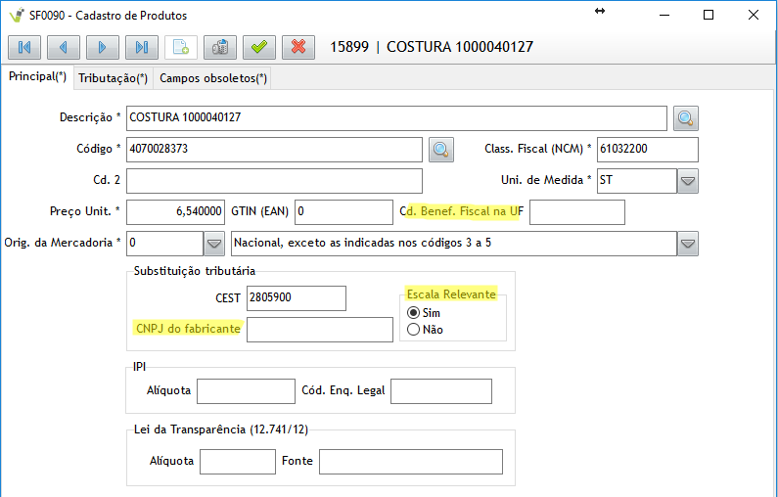Viewport: 778px width, 497px height.
Task: Expand the Uni. de Medida dropdown
Action: pyautogui.click(x=688, y=181)
